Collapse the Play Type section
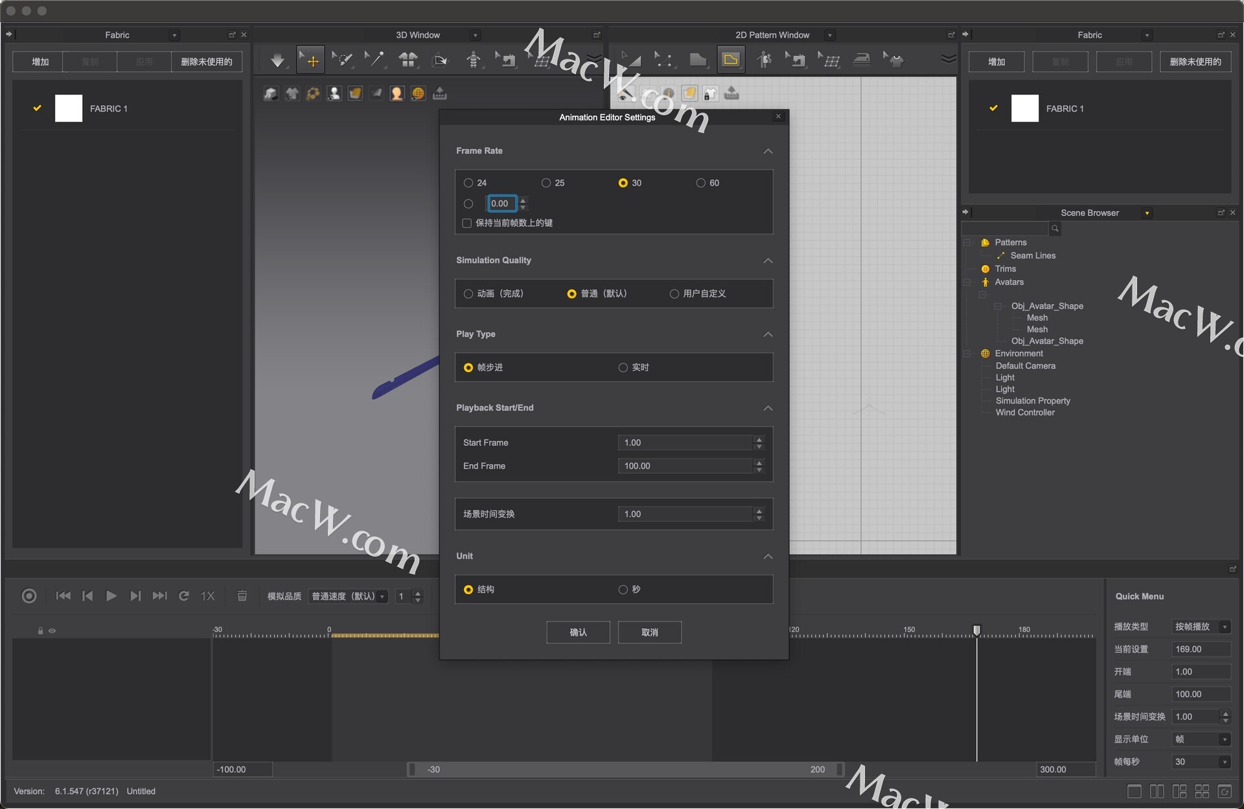 coord(768,334)
